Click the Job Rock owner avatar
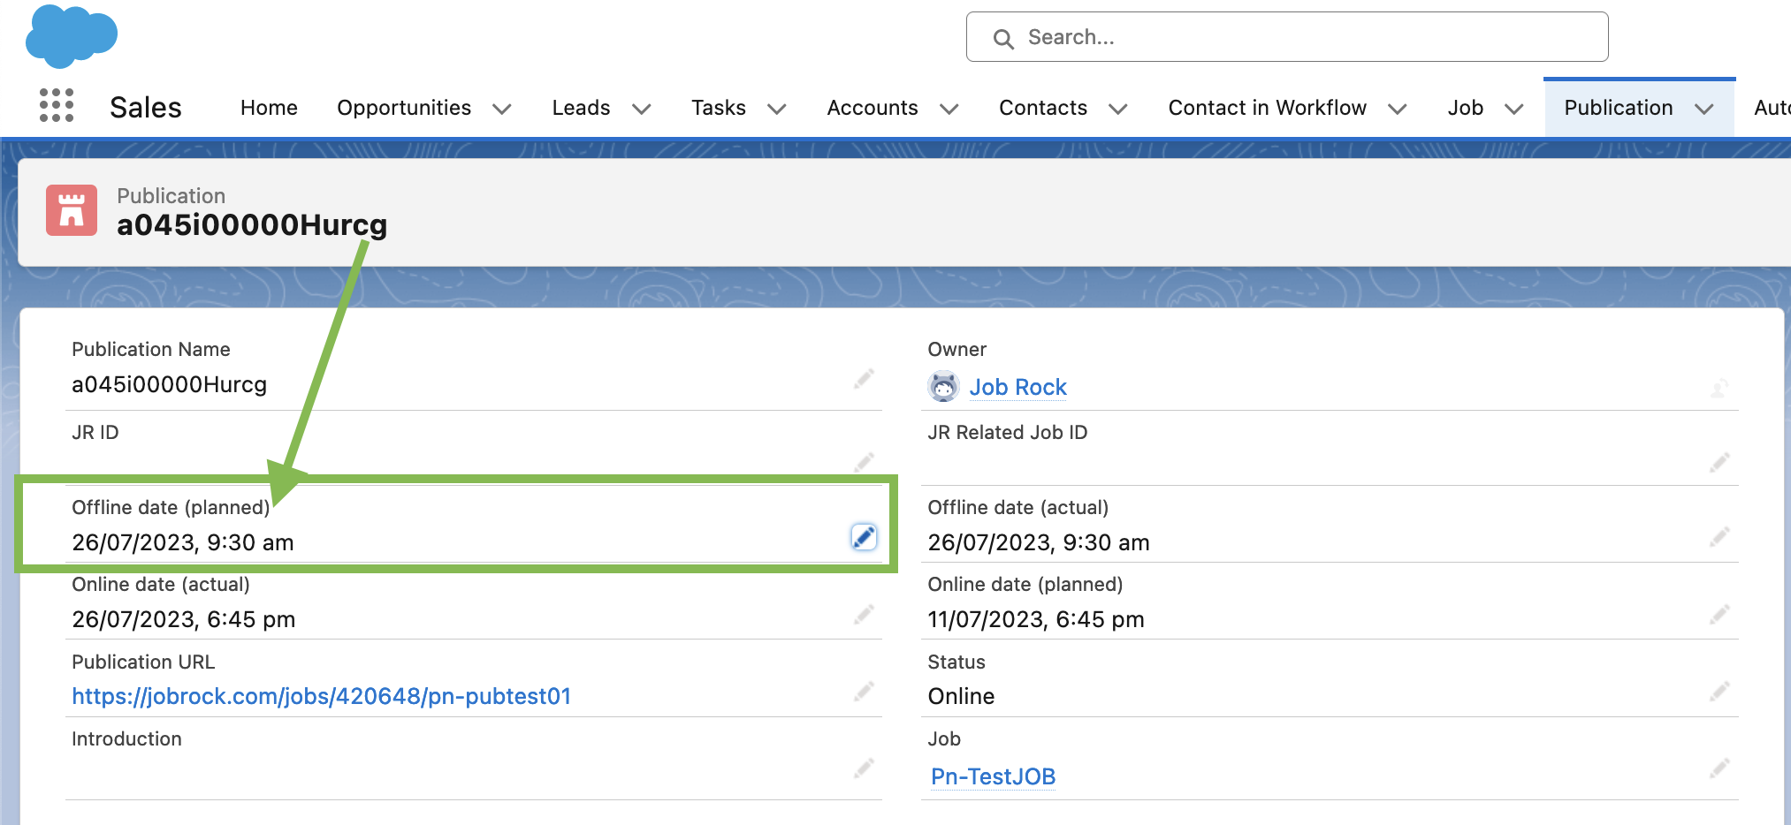Screen dimensions: 1791x825 (943, 386)
